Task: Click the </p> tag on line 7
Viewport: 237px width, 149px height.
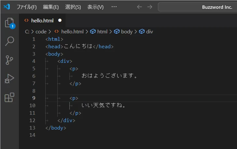Action: coord(75,84)
